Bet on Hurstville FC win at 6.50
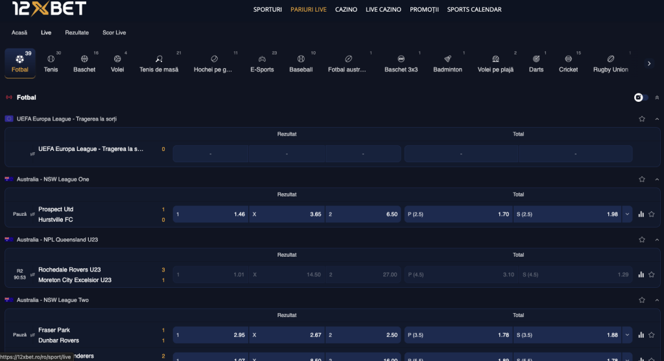Screen dimensions: 664x361 pyautogui.click(x=363, y=214)
